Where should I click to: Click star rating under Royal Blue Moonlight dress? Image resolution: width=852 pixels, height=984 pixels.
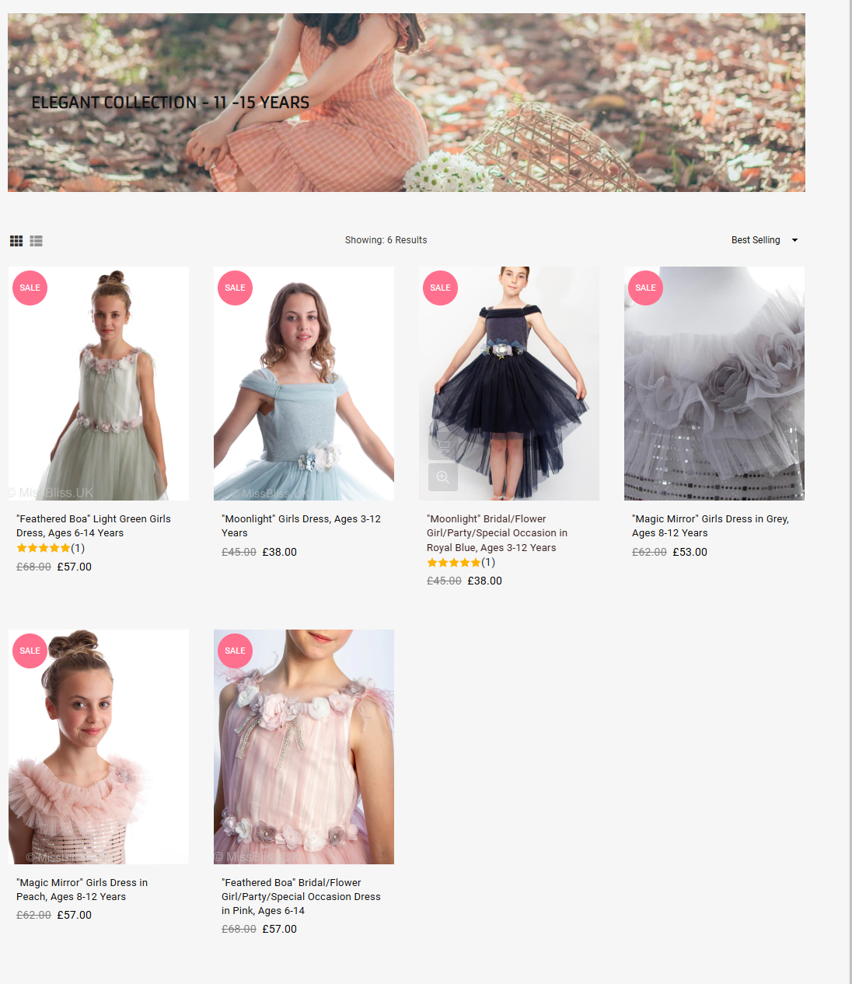(454, 563)
